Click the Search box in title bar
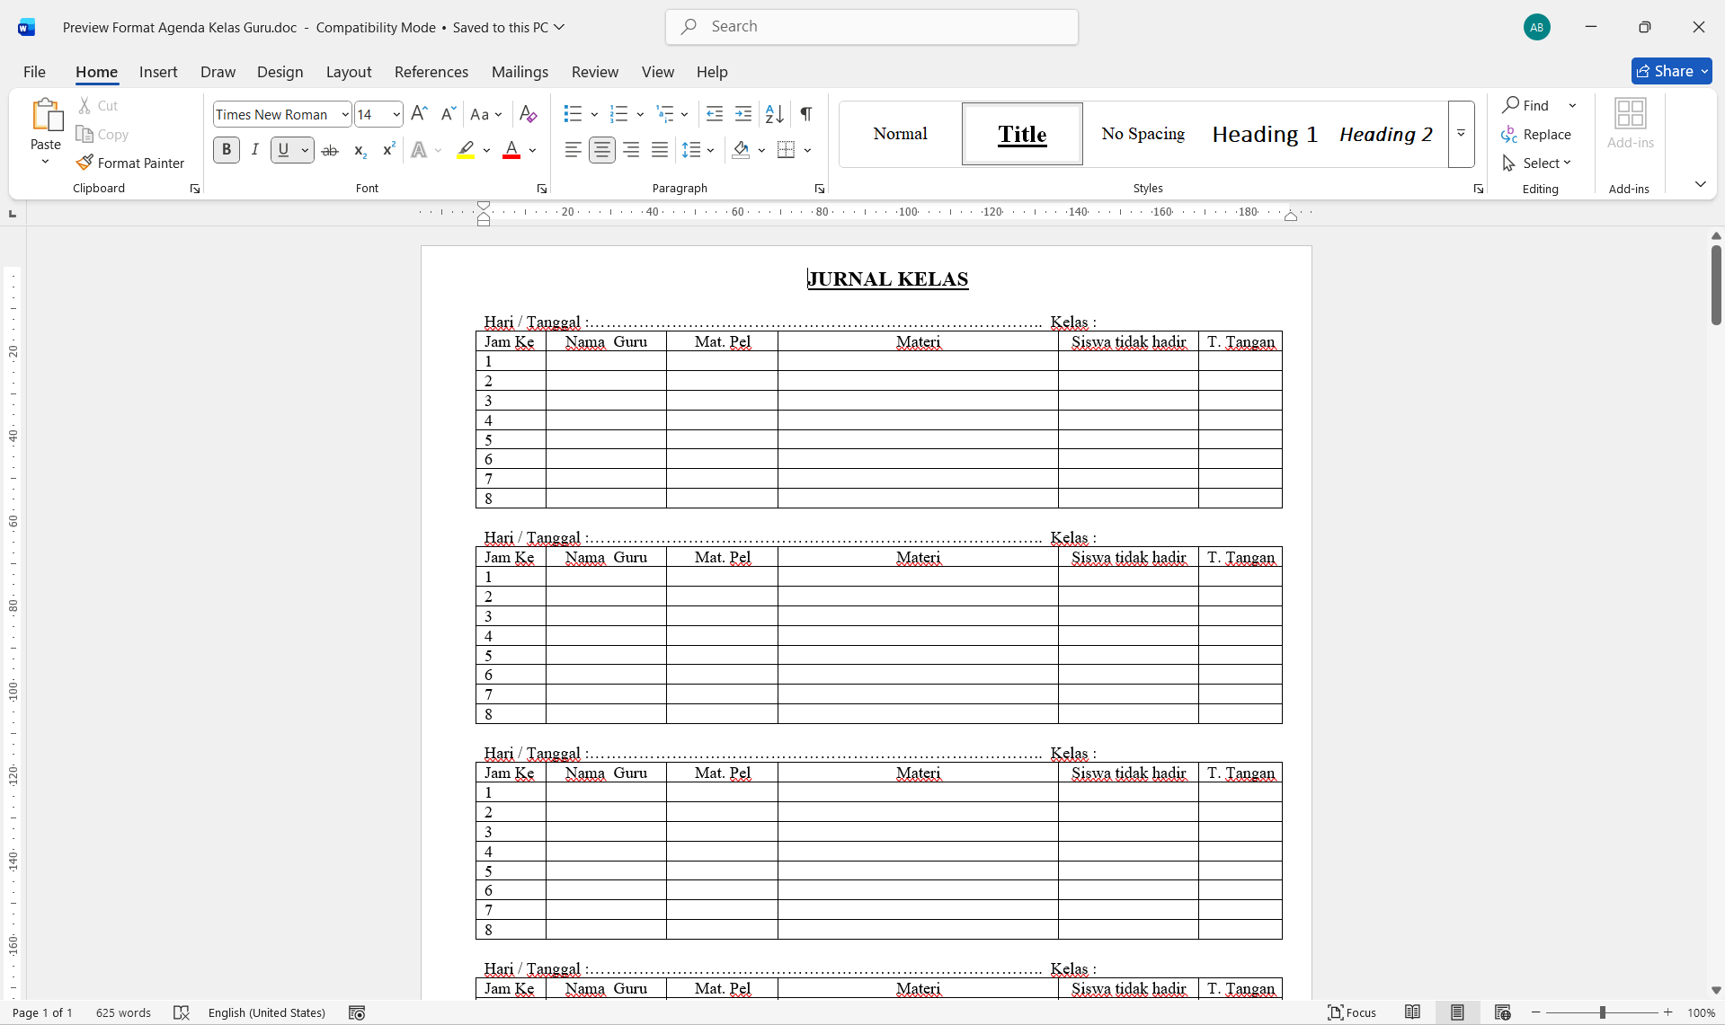The image size is (1725, 1025). tap(872, 27)
